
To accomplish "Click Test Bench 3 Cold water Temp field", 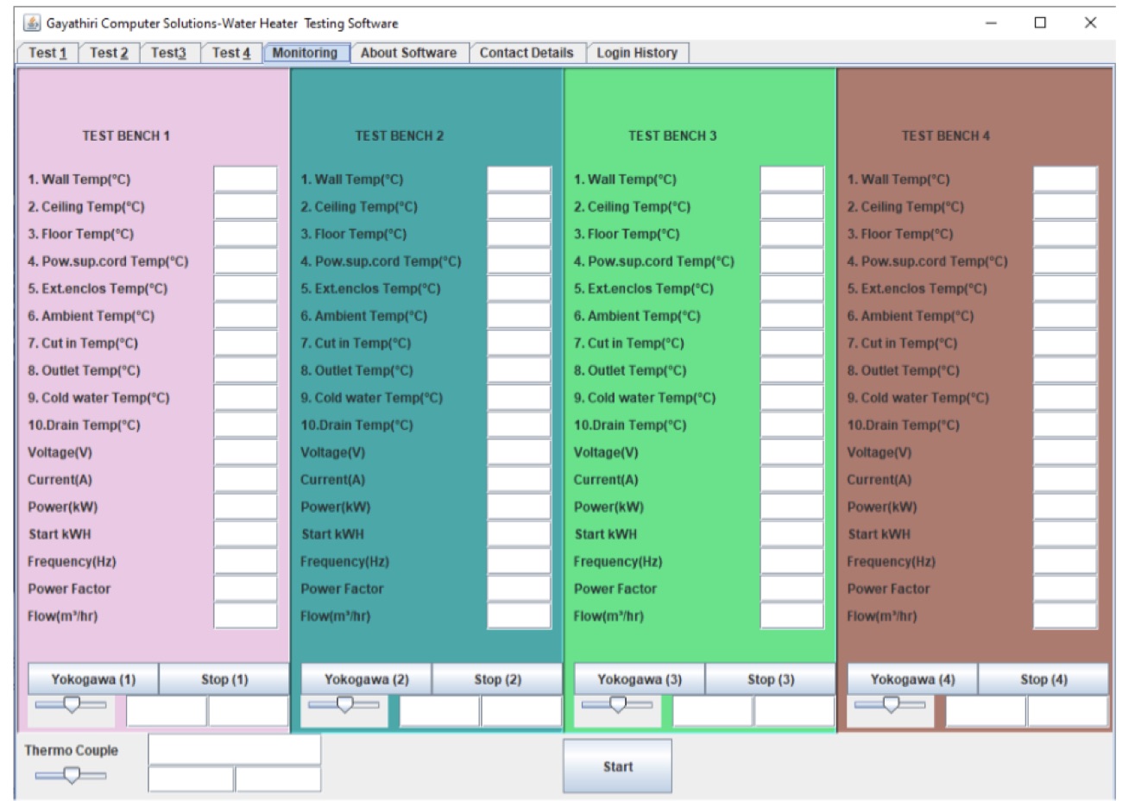I will [792, 398].
